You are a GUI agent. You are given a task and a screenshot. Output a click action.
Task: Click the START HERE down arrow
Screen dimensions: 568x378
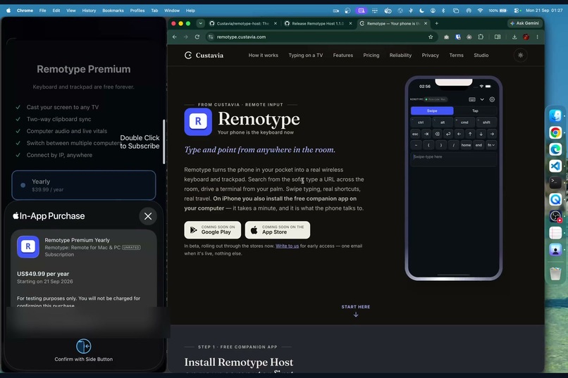click(356, 315)
